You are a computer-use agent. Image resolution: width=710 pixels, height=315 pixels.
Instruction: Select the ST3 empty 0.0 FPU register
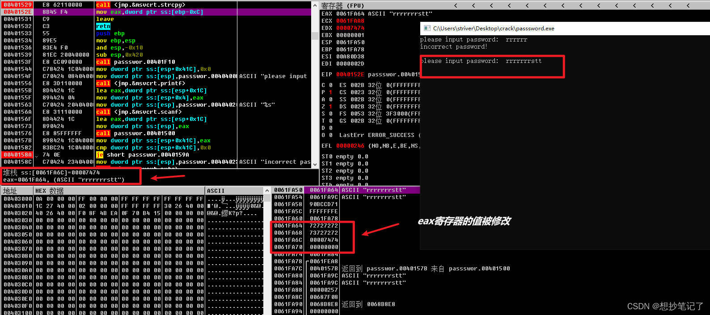click(x=345, y=178)
